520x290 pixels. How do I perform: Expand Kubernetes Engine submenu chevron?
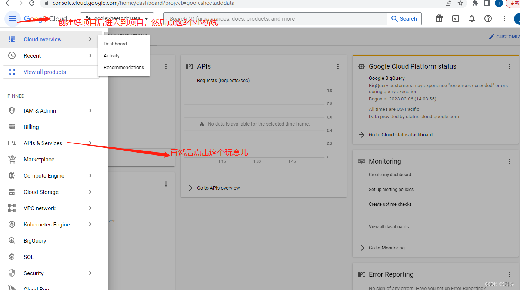click(x=90, y=224)
